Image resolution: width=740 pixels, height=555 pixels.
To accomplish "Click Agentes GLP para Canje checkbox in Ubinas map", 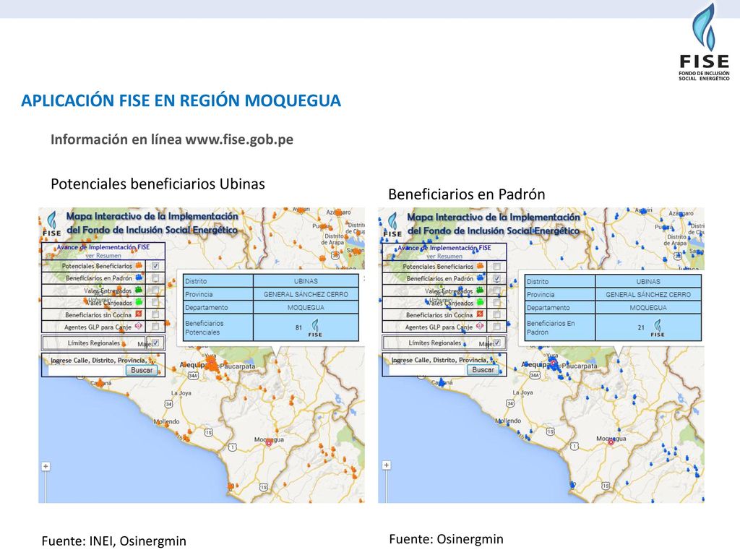I will coord(155,326).
